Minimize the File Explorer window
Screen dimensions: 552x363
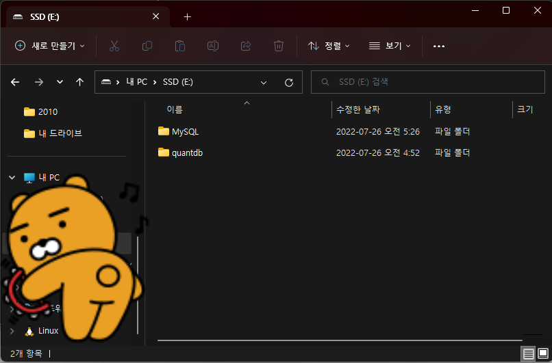click(475, 10)
